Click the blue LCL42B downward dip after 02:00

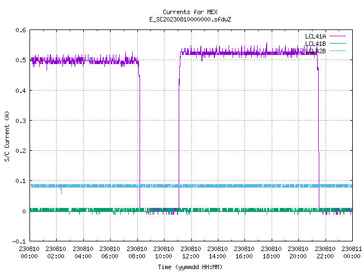(61, 190)
